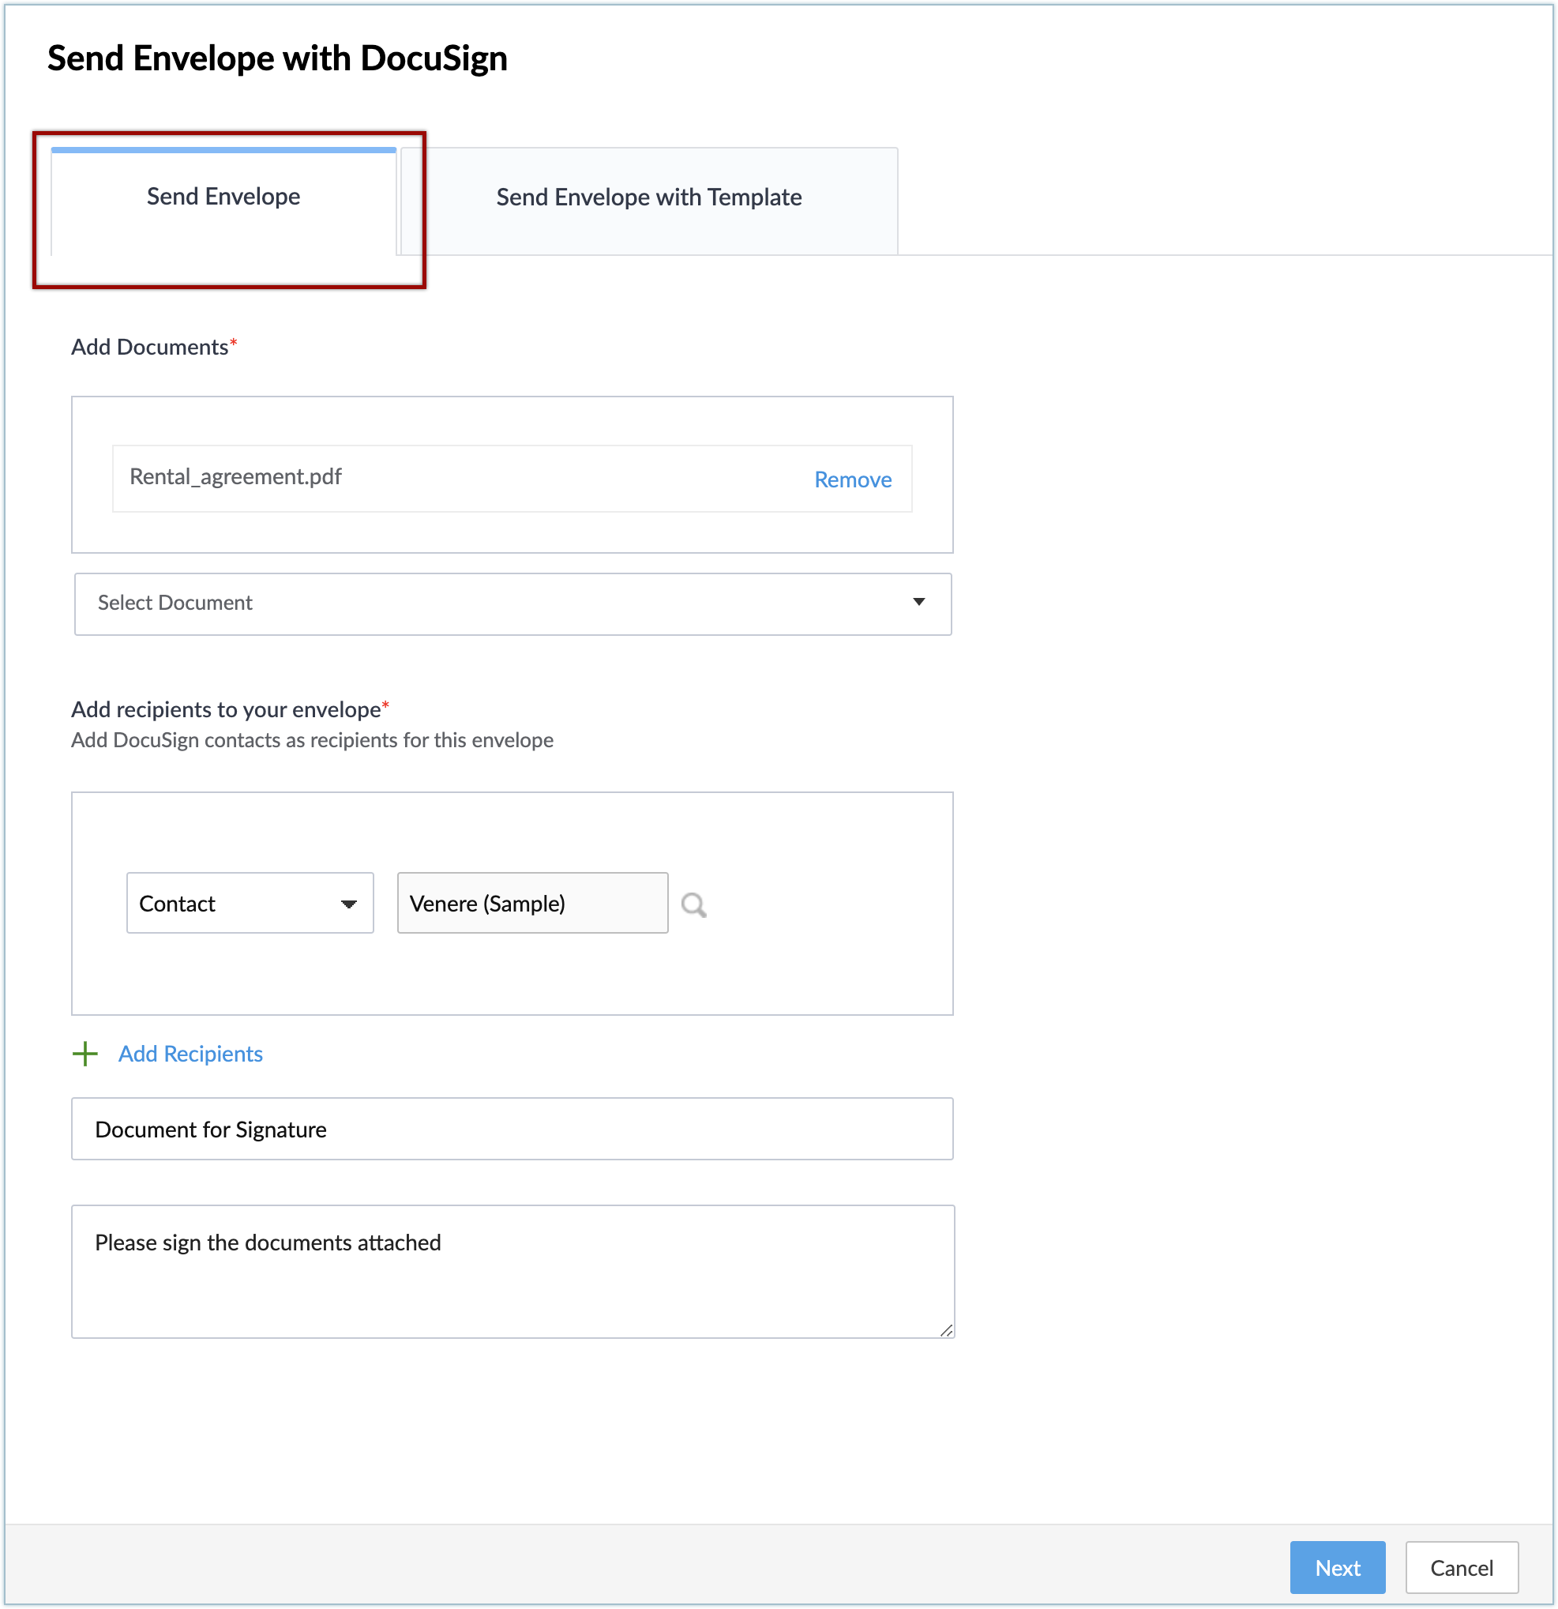Click the Contact dropdown arrow
This screenshot has width=1558, height=1609.
tap(349, 904)
